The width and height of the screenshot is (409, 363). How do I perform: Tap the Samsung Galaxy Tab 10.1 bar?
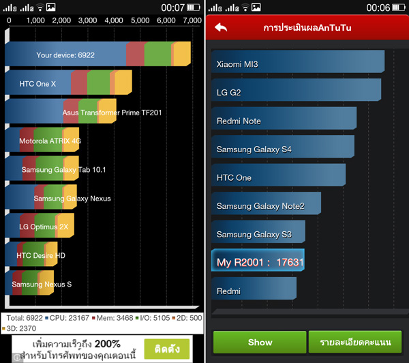point(42,169)
